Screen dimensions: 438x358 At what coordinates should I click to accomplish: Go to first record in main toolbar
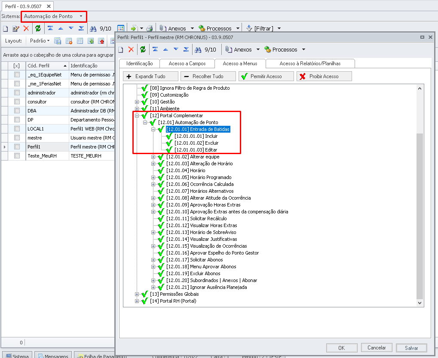[x=50, y=28]
